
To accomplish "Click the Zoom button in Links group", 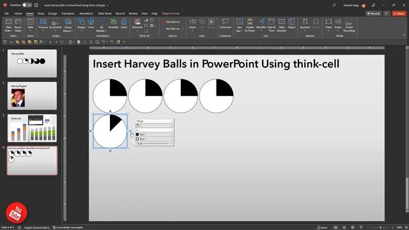I will [x=192, y=24].
